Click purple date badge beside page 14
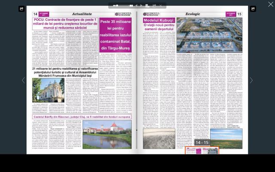This screenshot has height=172, width=275. (44, 14)
